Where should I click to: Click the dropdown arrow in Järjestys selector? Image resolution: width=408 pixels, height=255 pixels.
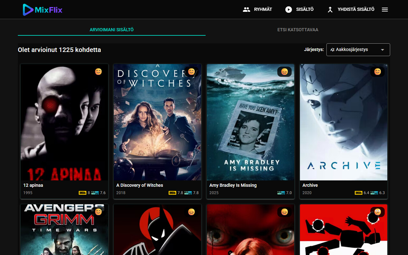click(x=382, y=50)
